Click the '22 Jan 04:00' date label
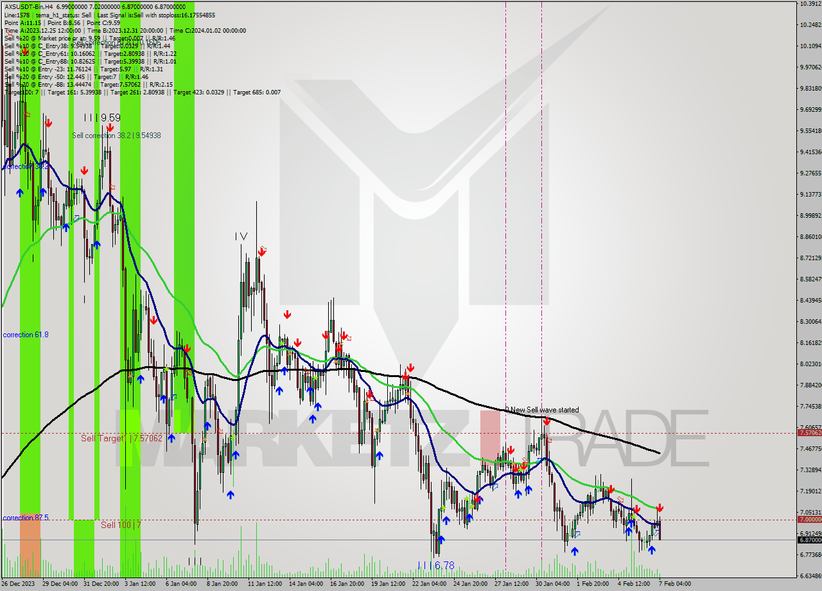Viewport: 822px width, 591px height. click(x=429, y=584)
